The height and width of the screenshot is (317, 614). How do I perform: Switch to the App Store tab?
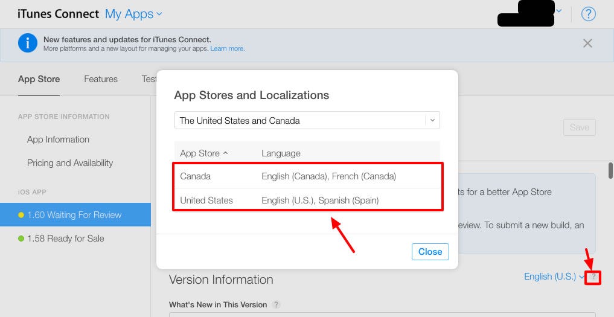(x=39, y=79)
